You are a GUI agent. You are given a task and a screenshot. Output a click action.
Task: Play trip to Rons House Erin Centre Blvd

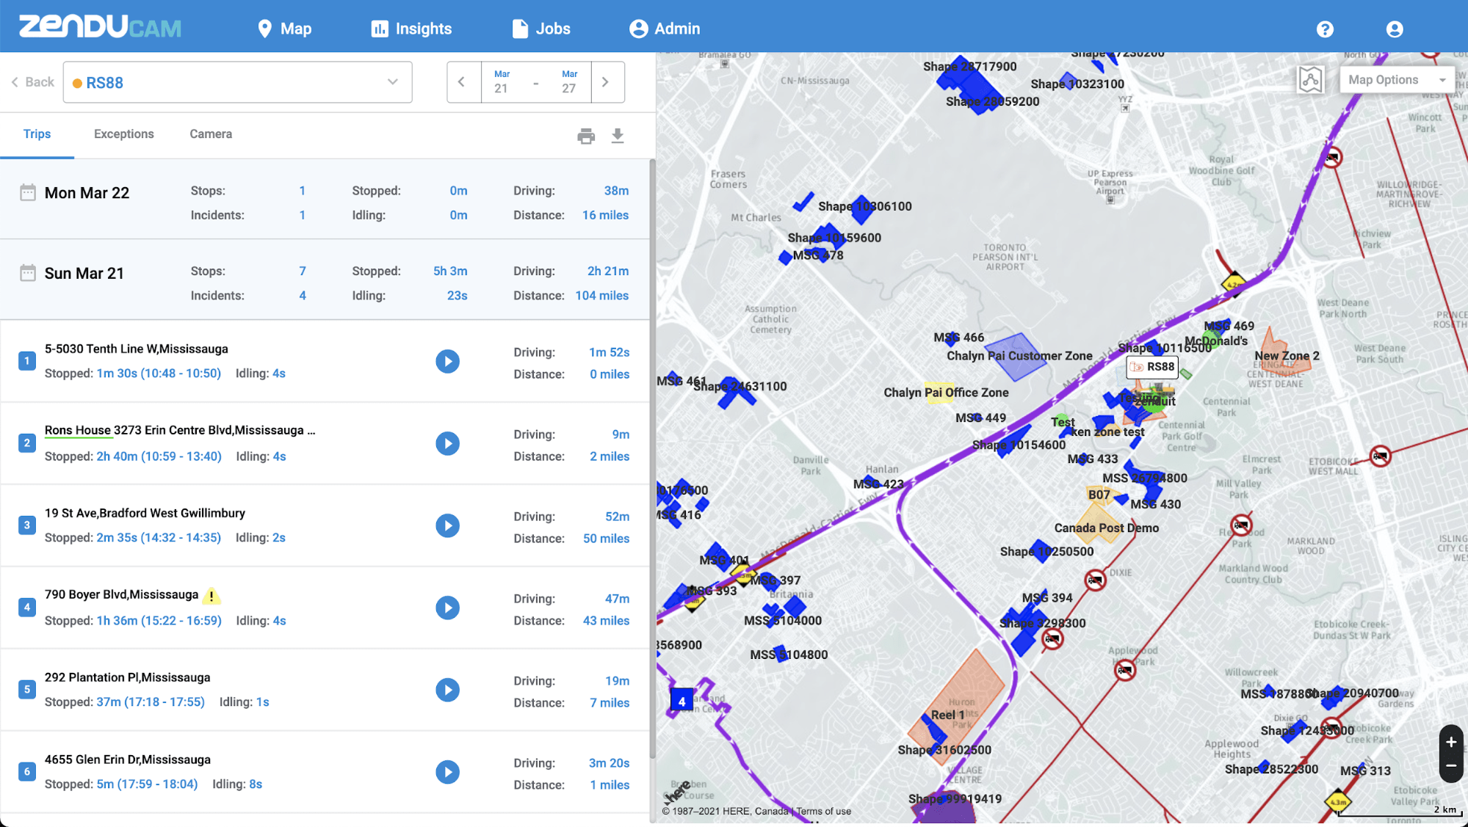[447, 443]
